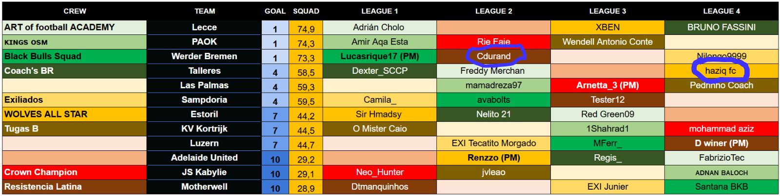Image resolution: width=780 pixels, height=196 pixels.
Task: Click the squad value 74,9
Action: 306,28
